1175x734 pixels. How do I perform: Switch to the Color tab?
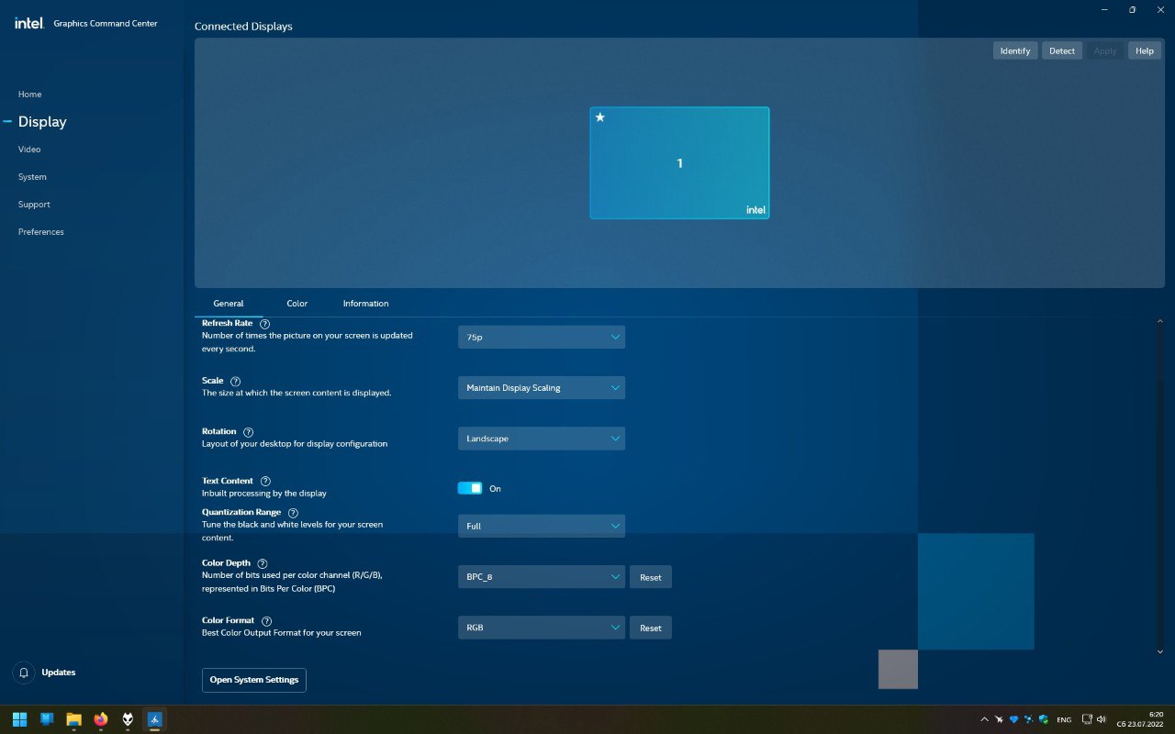pyautogui.click(x=297, y=304)
